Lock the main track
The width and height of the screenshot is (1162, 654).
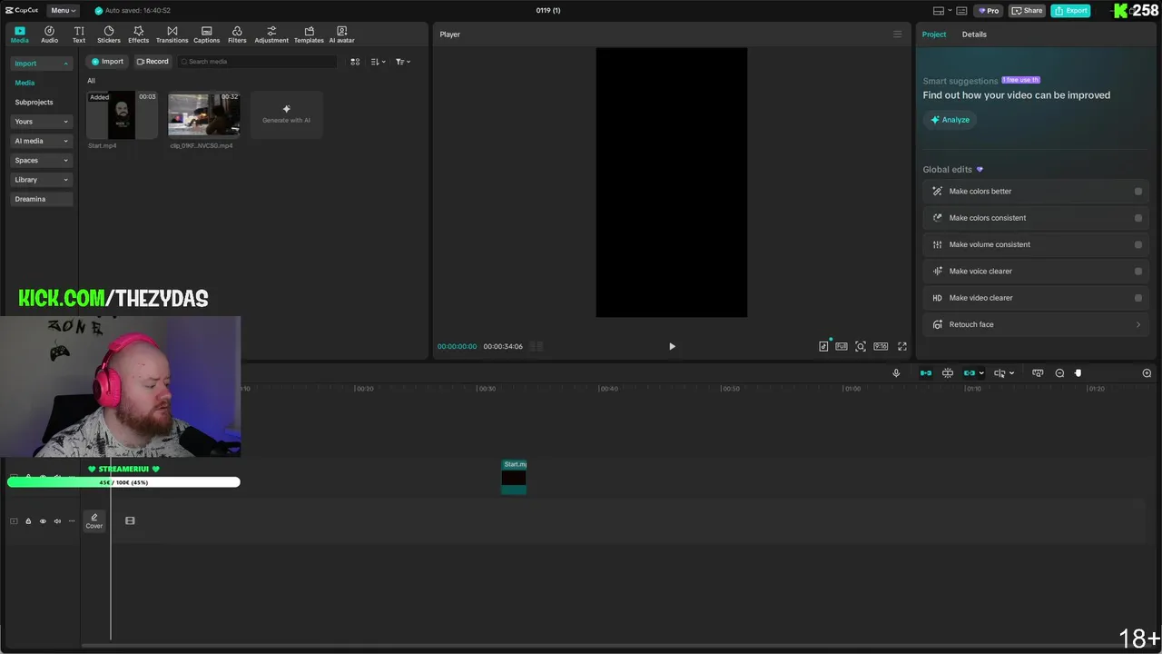(28, 521)
